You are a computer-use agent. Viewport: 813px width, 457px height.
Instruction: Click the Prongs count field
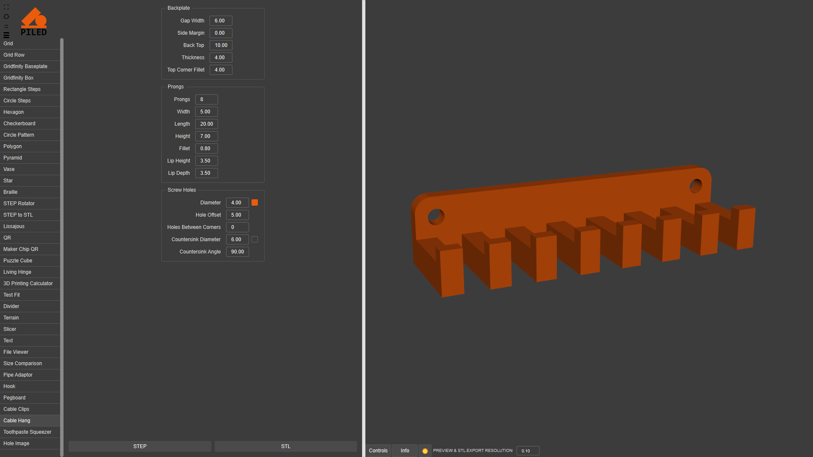(206, 99)
